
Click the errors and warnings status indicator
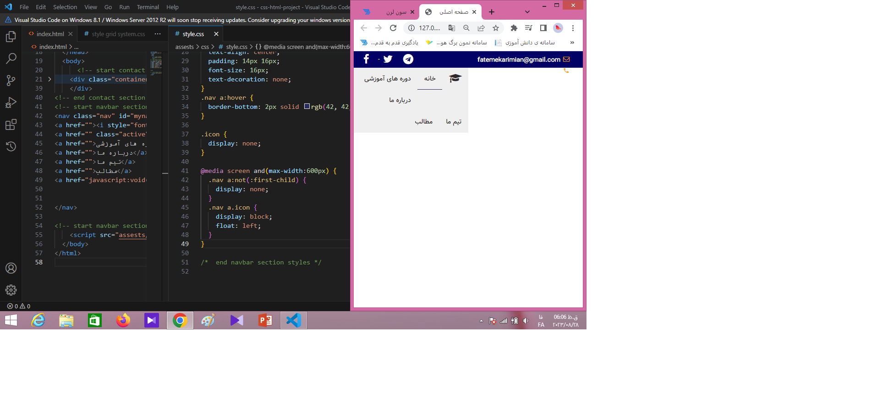coord(19,306)
